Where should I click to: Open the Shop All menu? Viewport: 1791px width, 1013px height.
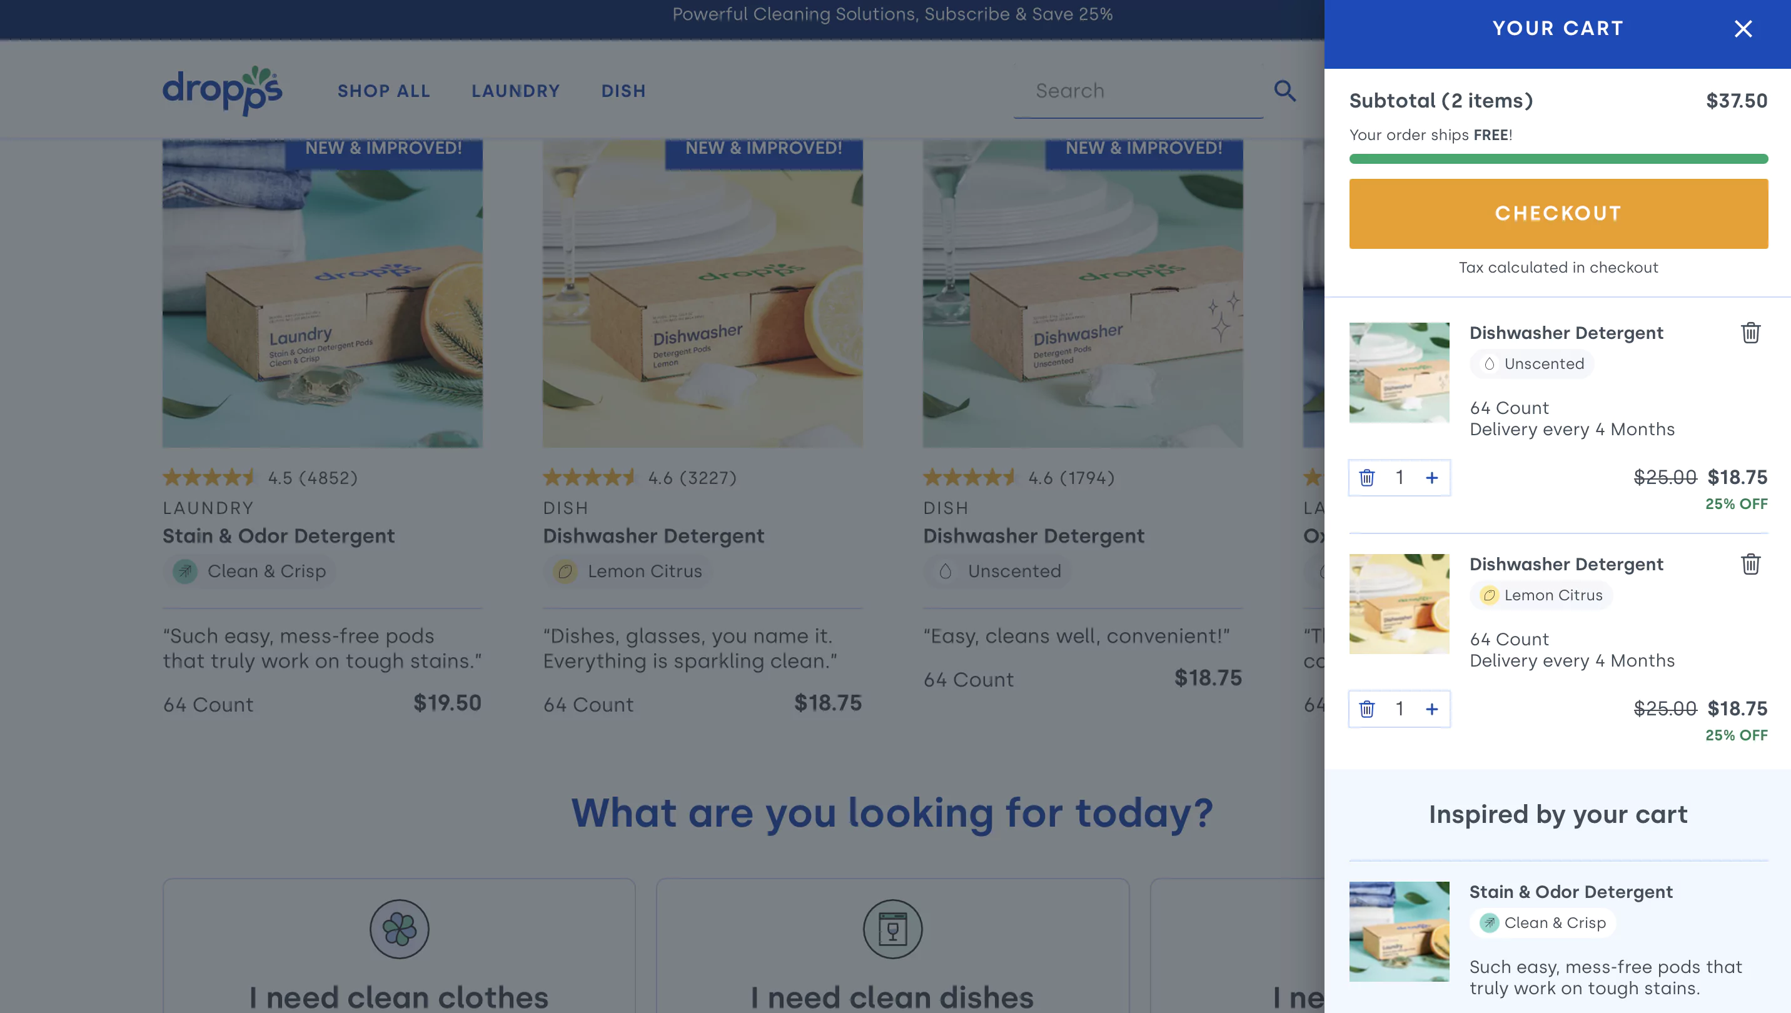click(x=384, y=91)
